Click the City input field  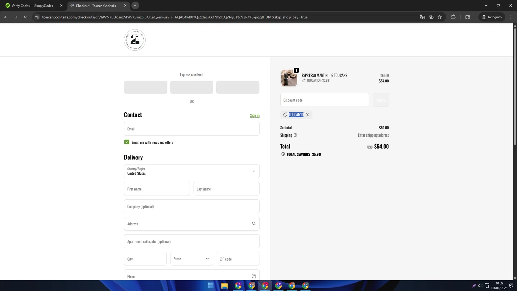pos(145,259)
